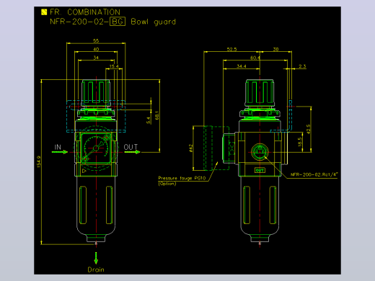Image resolution: width=375 pixels, height=281 pixels.
Task: Click the green Drain arrow pointing downward
Action: point(96,258)
